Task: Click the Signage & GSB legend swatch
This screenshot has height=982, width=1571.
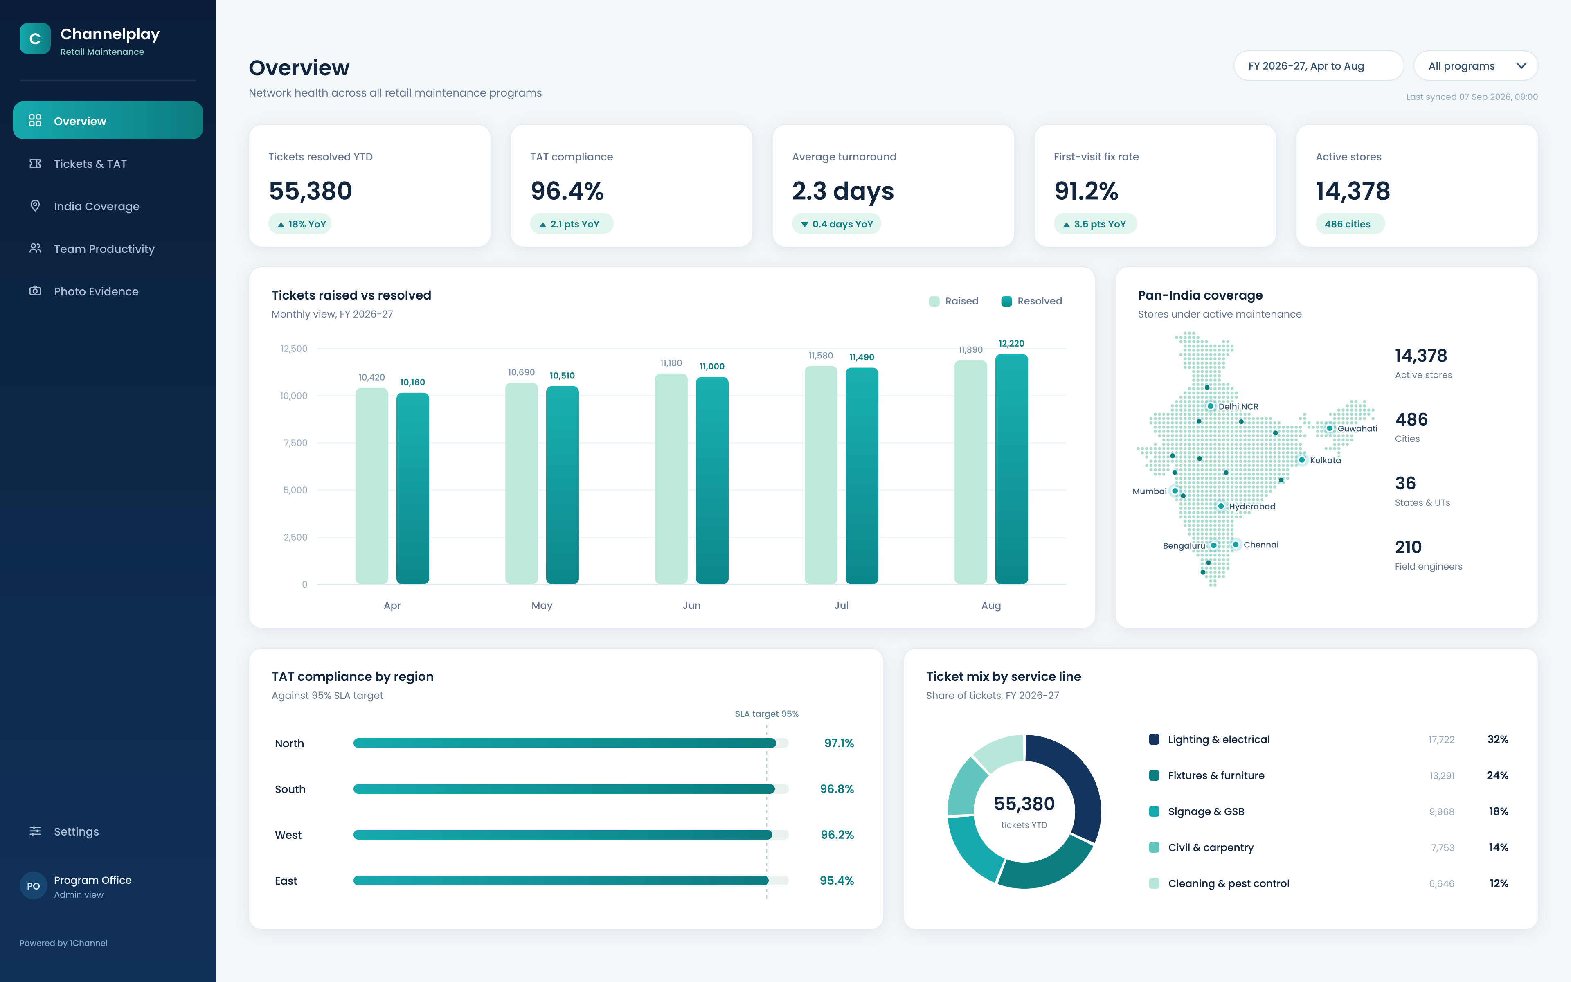Action: point(1154,811)
